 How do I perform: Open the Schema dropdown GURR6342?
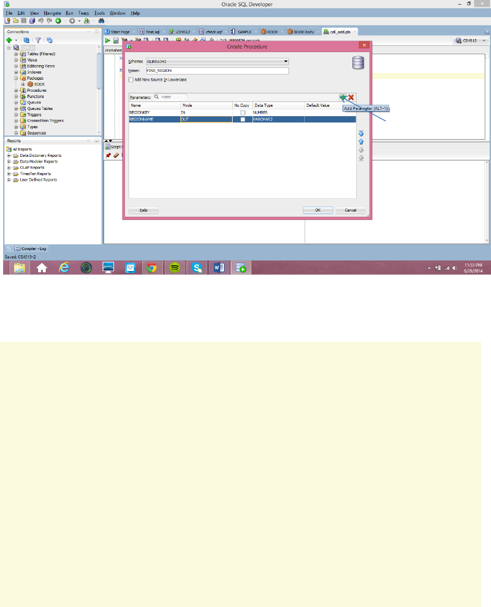point(218,61)
